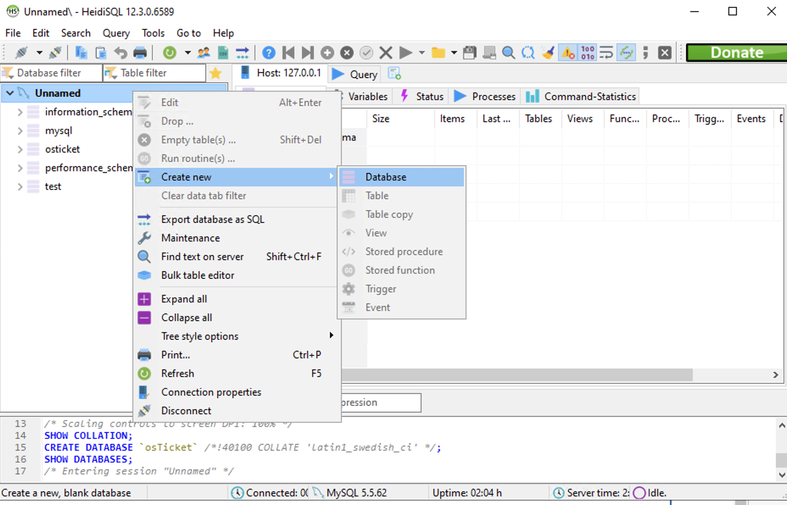Viewport: 787px width, 505px height.
Task: Open the blue Help question mark icon
Action: [x=269, y=53]
